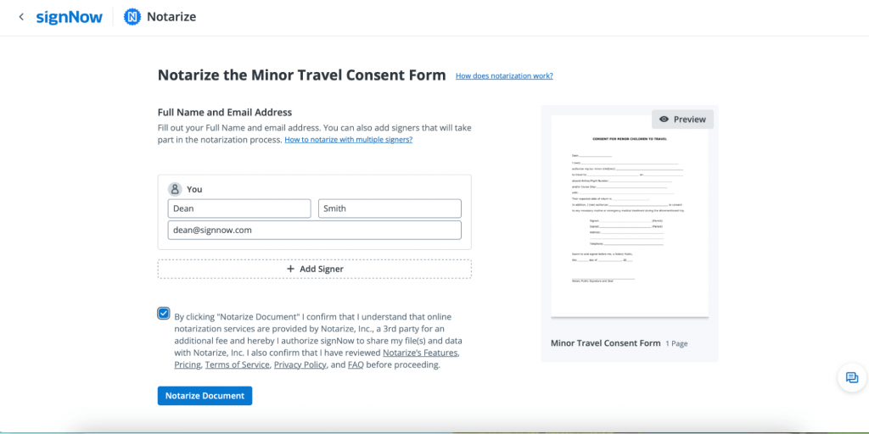Screen dimensions: 869x434
Task: Uncheck the notarization consent checkbox
Action: coord(164,313)
